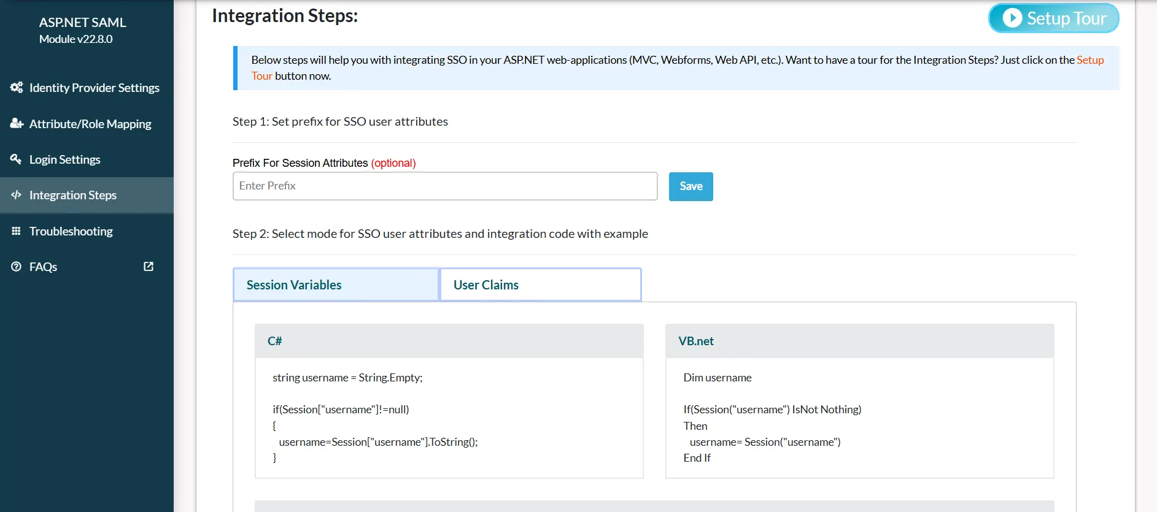Click the Identity Provider Settings gears icon
Screen dimensions: 1157x512
click(x=17, y=88)
